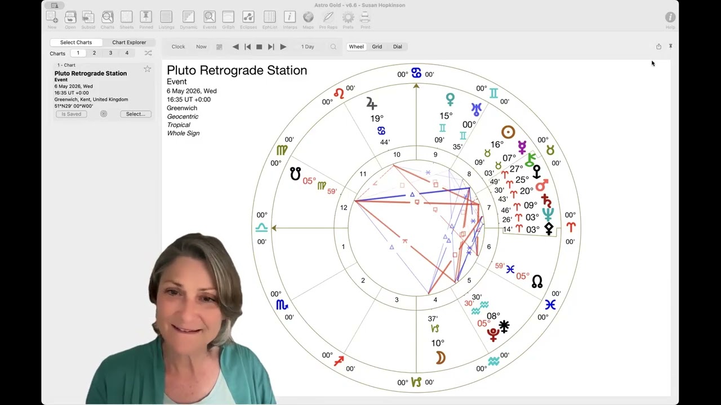Image resolution: width=721 pixels, height=405 pixels.
Task: Click the share icon at top right
Action: 658,47
